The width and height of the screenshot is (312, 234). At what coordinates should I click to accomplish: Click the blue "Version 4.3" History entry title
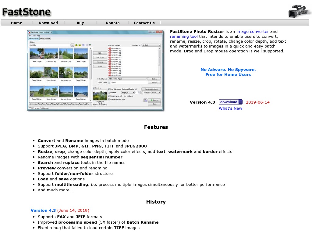(x=43, y=210)
